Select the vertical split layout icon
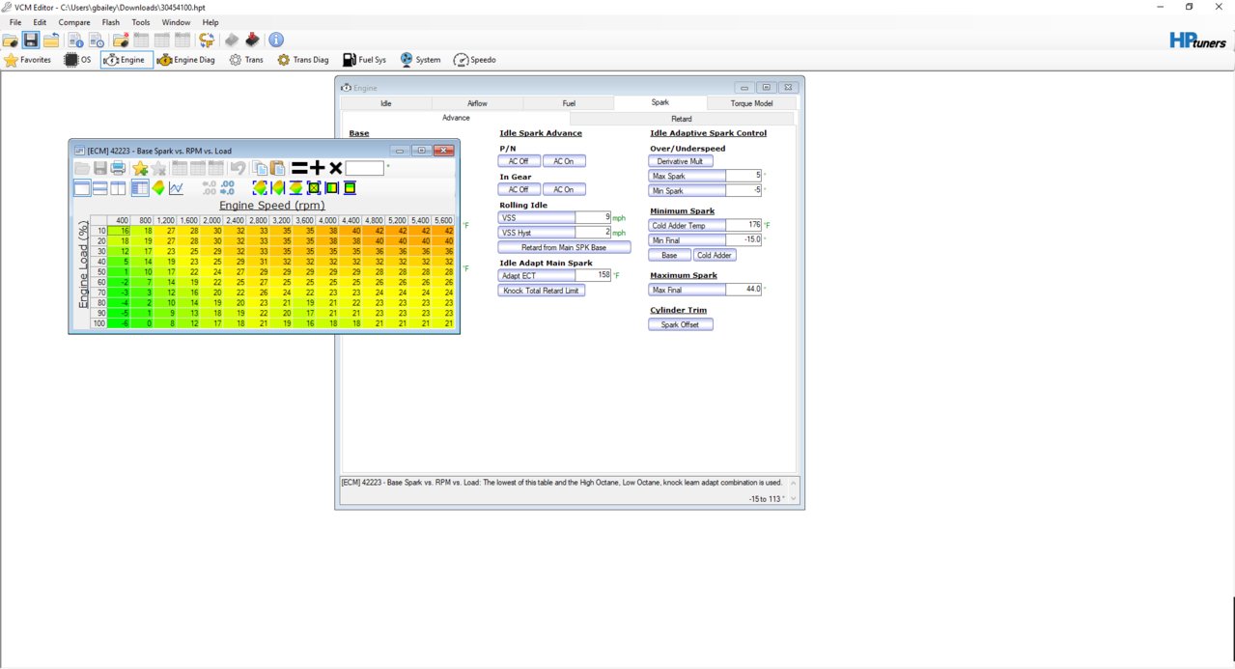This screenshot has width=1235, height=669. [x=118, y=188]
